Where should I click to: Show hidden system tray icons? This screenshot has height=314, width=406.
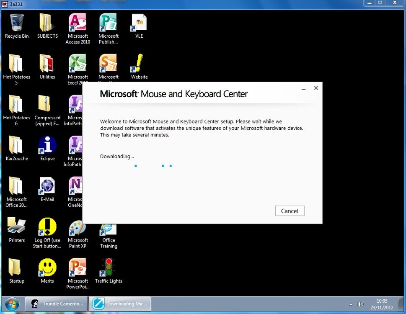(351, 304)
